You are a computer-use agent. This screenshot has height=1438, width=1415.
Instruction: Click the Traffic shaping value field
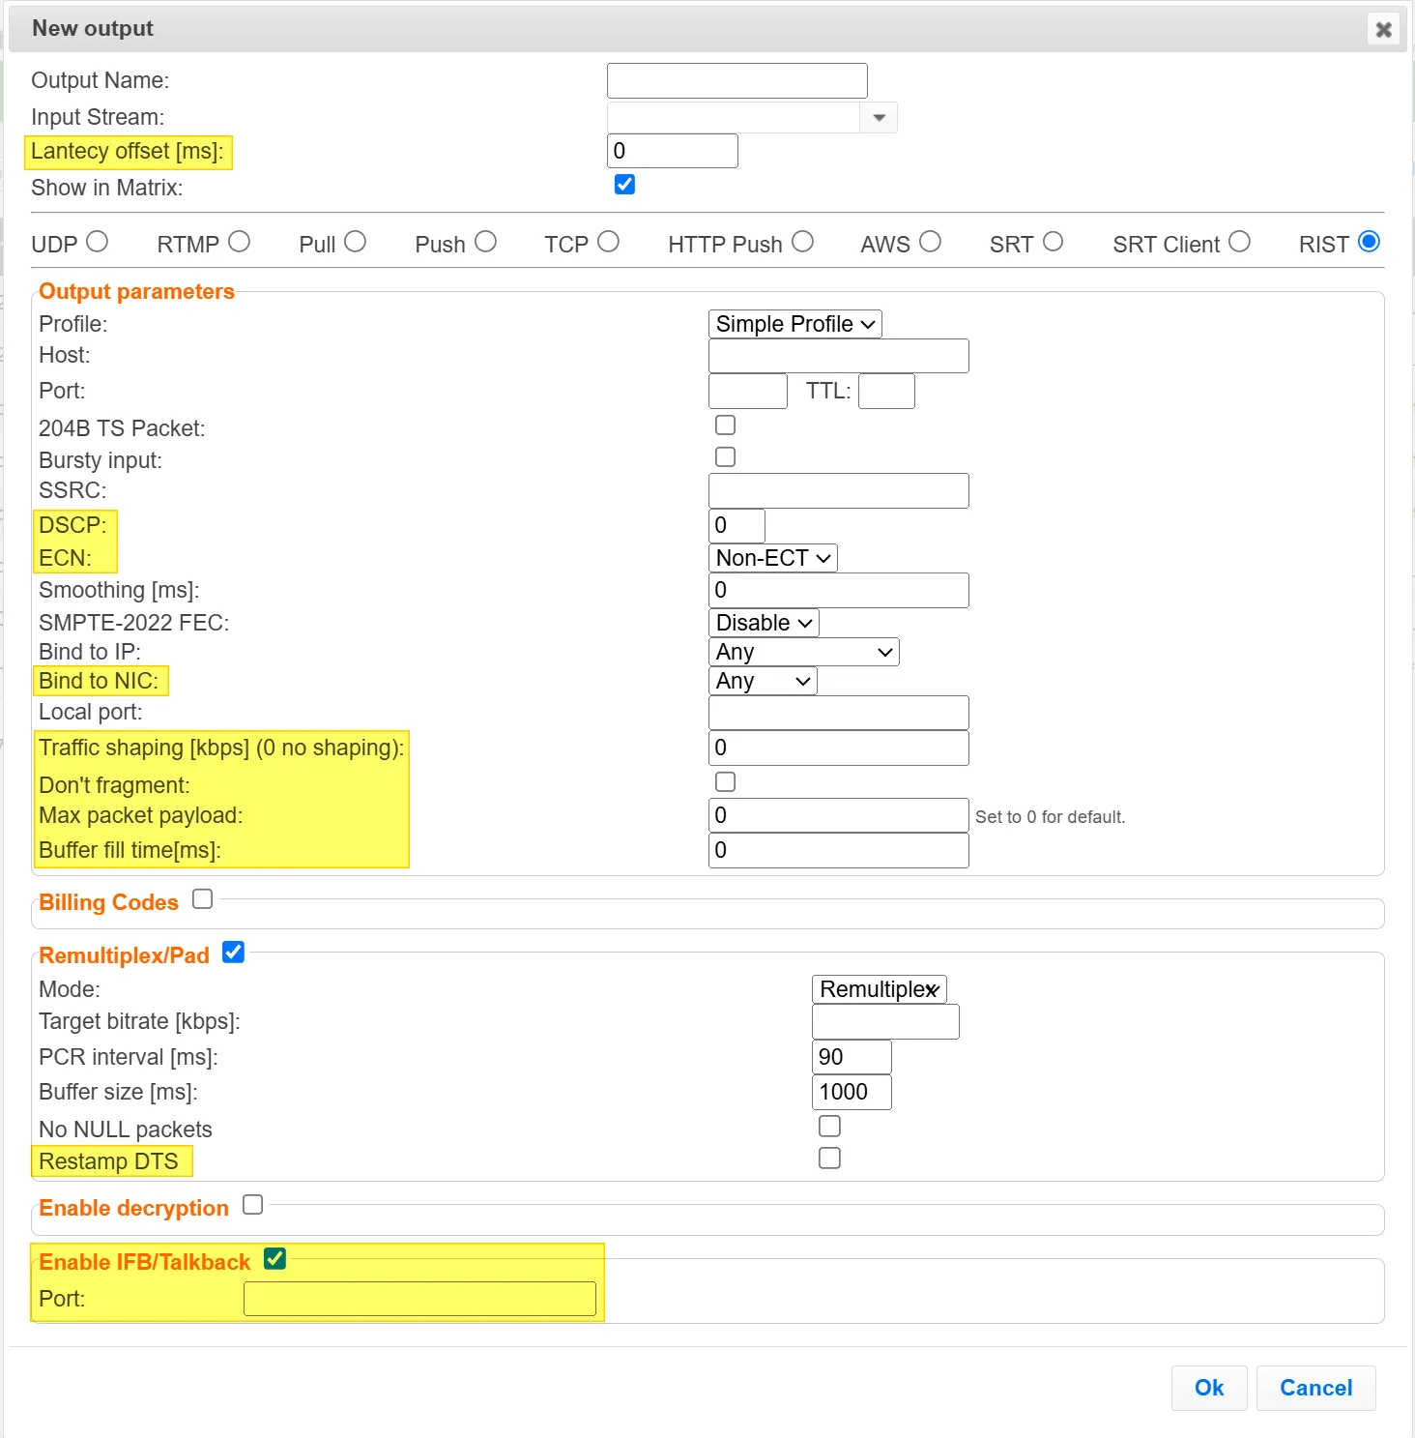pos(838,748)
